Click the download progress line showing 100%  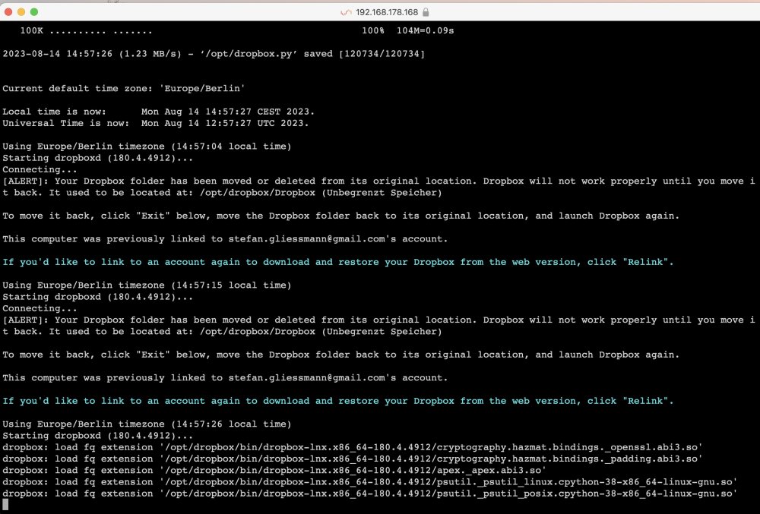pyautogui.click(x=237, y=30)
